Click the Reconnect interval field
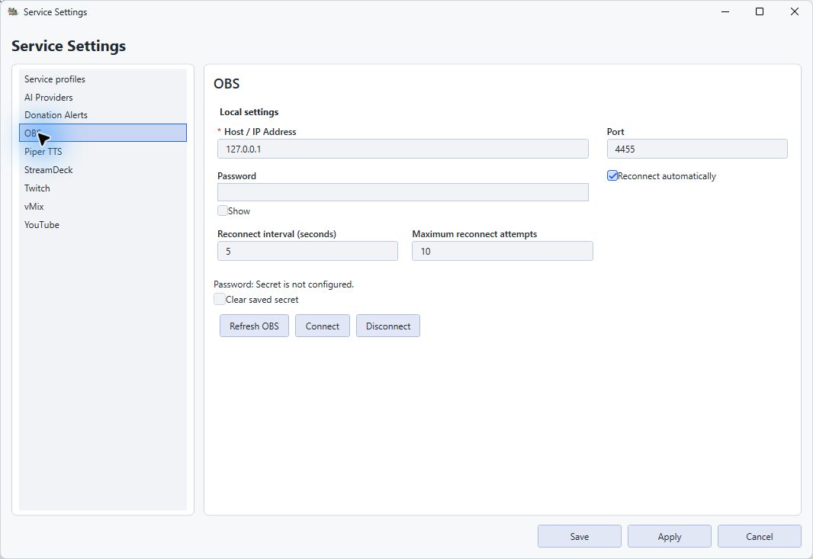 click(307, 251)
